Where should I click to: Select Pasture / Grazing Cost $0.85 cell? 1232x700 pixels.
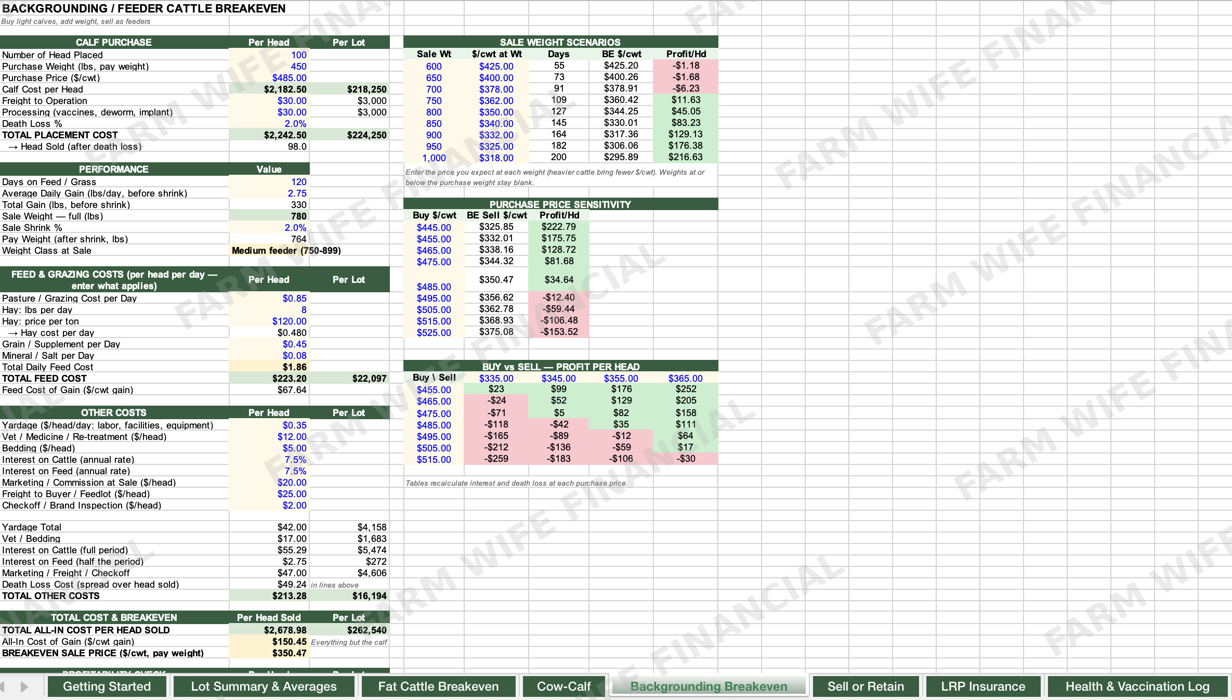pos(269,298)
